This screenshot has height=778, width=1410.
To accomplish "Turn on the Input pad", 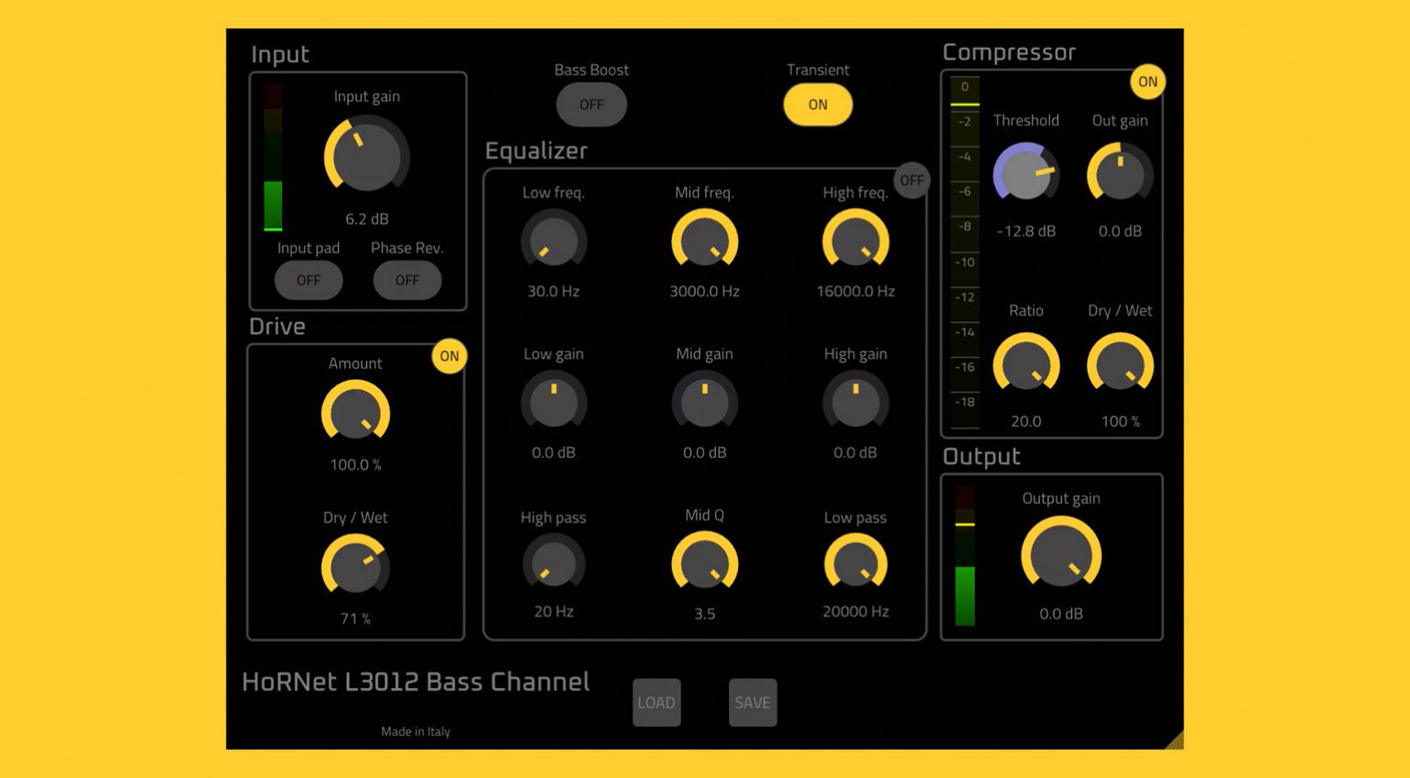I will [308, 280].
